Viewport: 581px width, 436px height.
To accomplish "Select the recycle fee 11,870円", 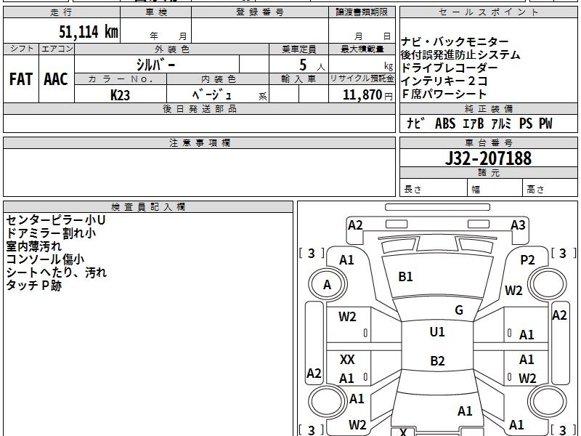I will click(367, 95).
